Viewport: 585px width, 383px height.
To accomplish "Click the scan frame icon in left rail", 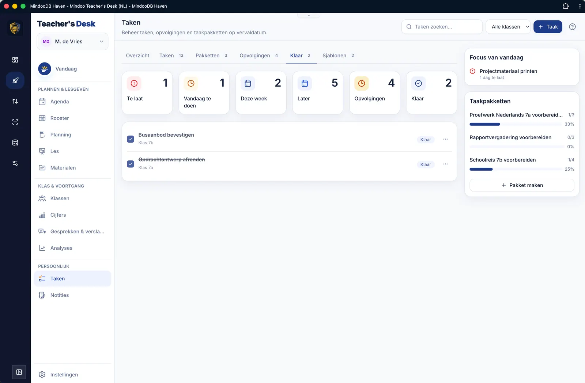I will tap(15, 122).
